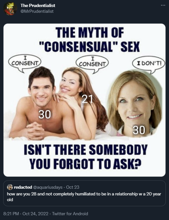Click the quoted tweet's redacted display name
The height and width of the screenshot is (220, 169).
click(23, 187)
